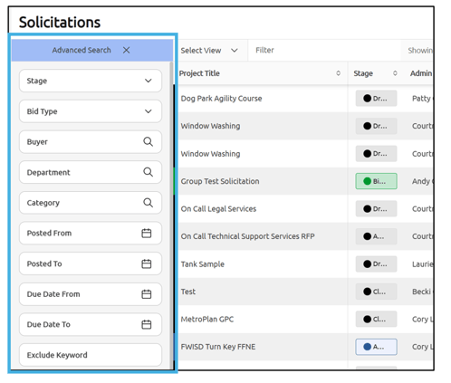Open the Due Date From calendar icon
451x383 pixels.
point(147,294)
